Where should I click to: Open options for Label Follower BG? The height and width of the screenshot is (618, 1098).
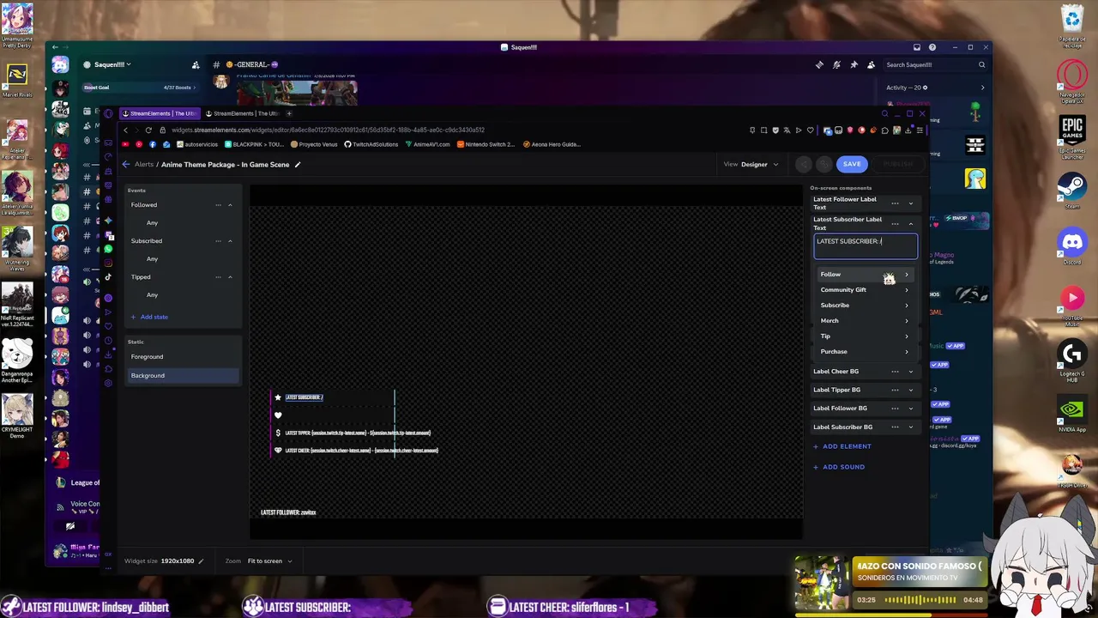coord(895,409)
